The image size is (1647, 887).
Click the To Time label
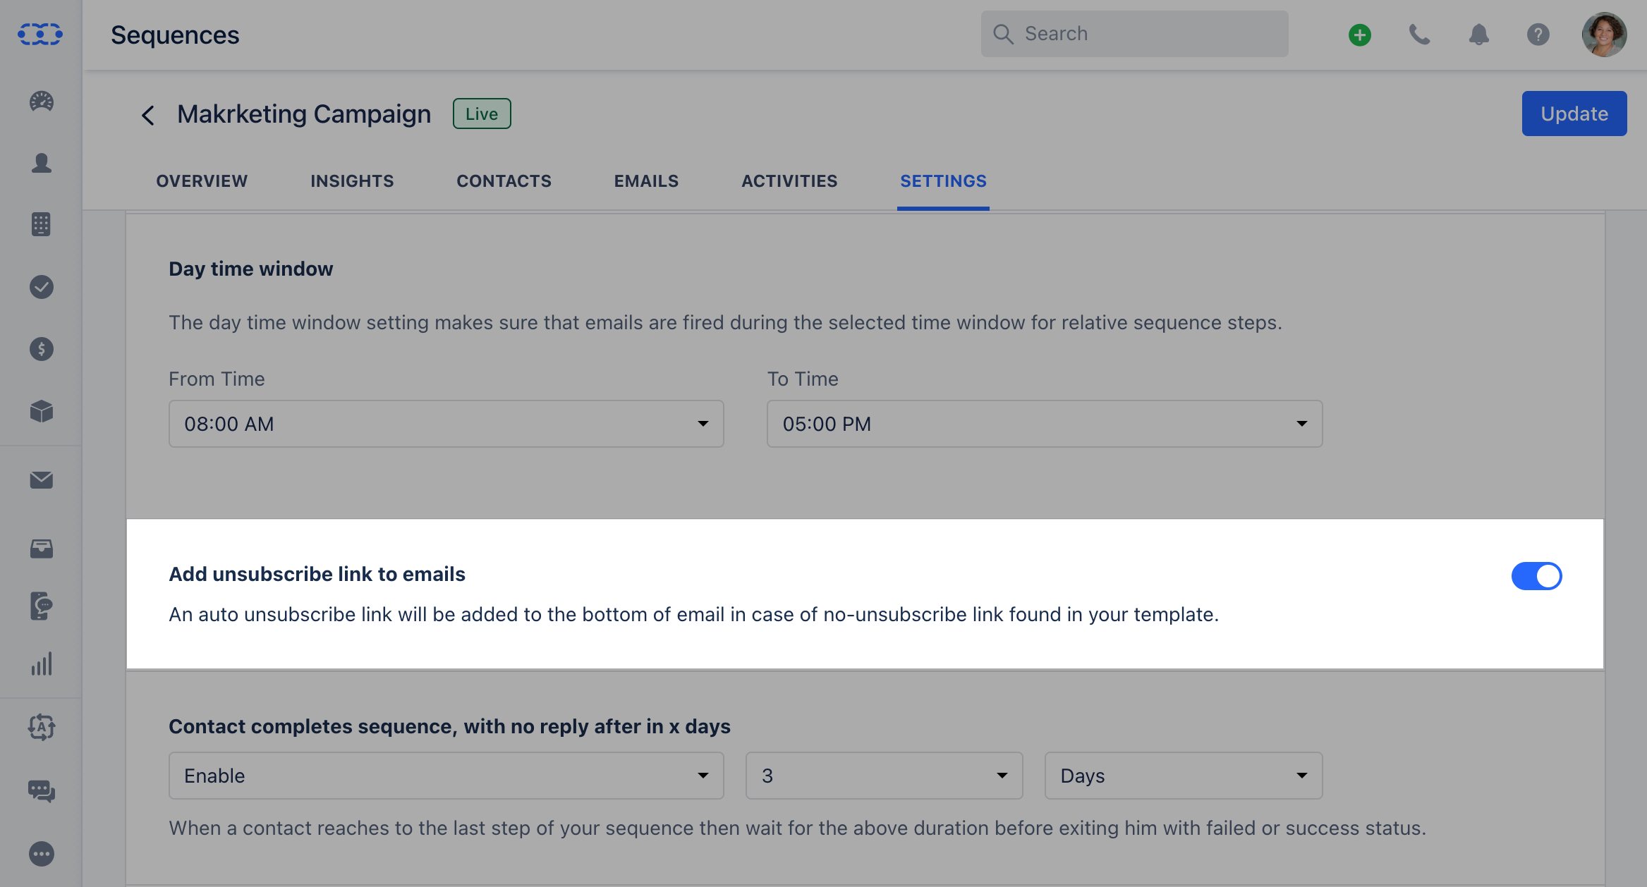pos(803,379)
